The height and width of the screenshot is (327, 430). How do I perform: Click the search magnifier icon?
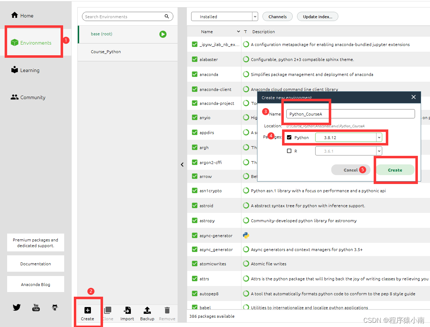pos(167,16)
